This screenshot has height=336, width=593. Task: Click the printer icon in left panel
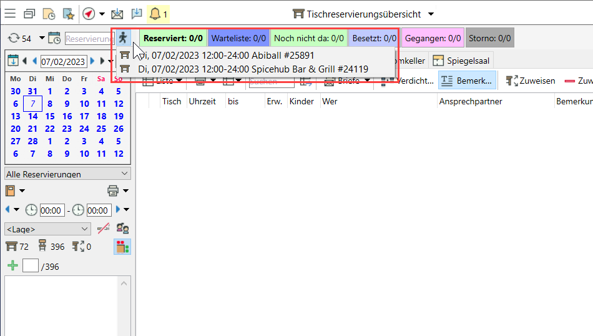pos(113,190)
